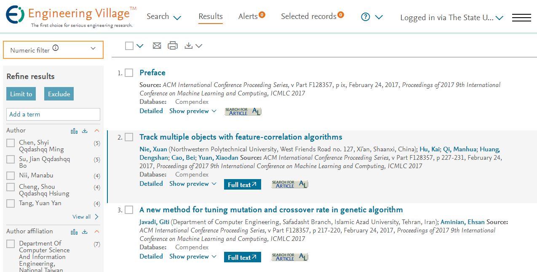Expand Show preview for Preface record
Screen dimensions: 537x272
pyautogui.click(x=193, y=111)
